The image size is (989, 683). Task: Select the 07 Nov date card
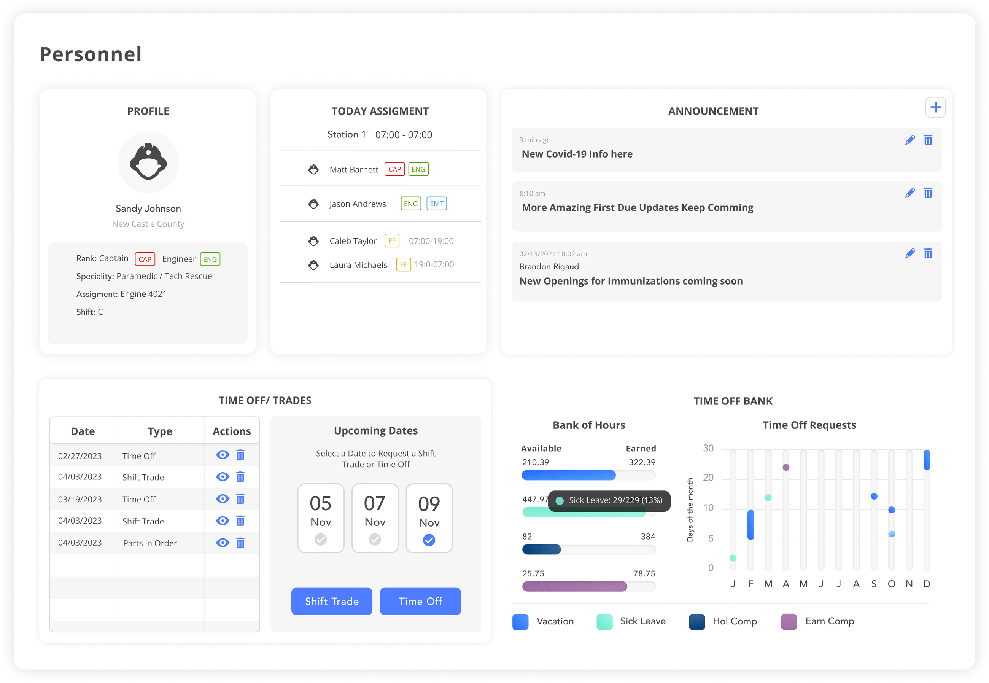375,518
